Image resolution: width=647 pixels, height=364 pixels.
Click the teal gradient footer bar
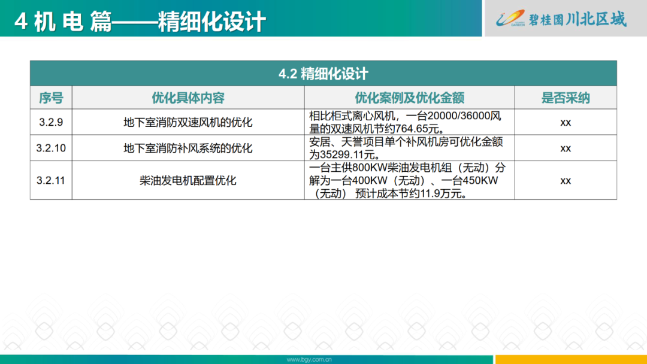240,360
